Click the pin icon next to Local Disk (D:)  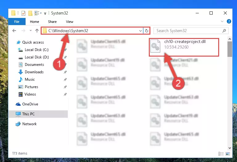click(65, 57)
